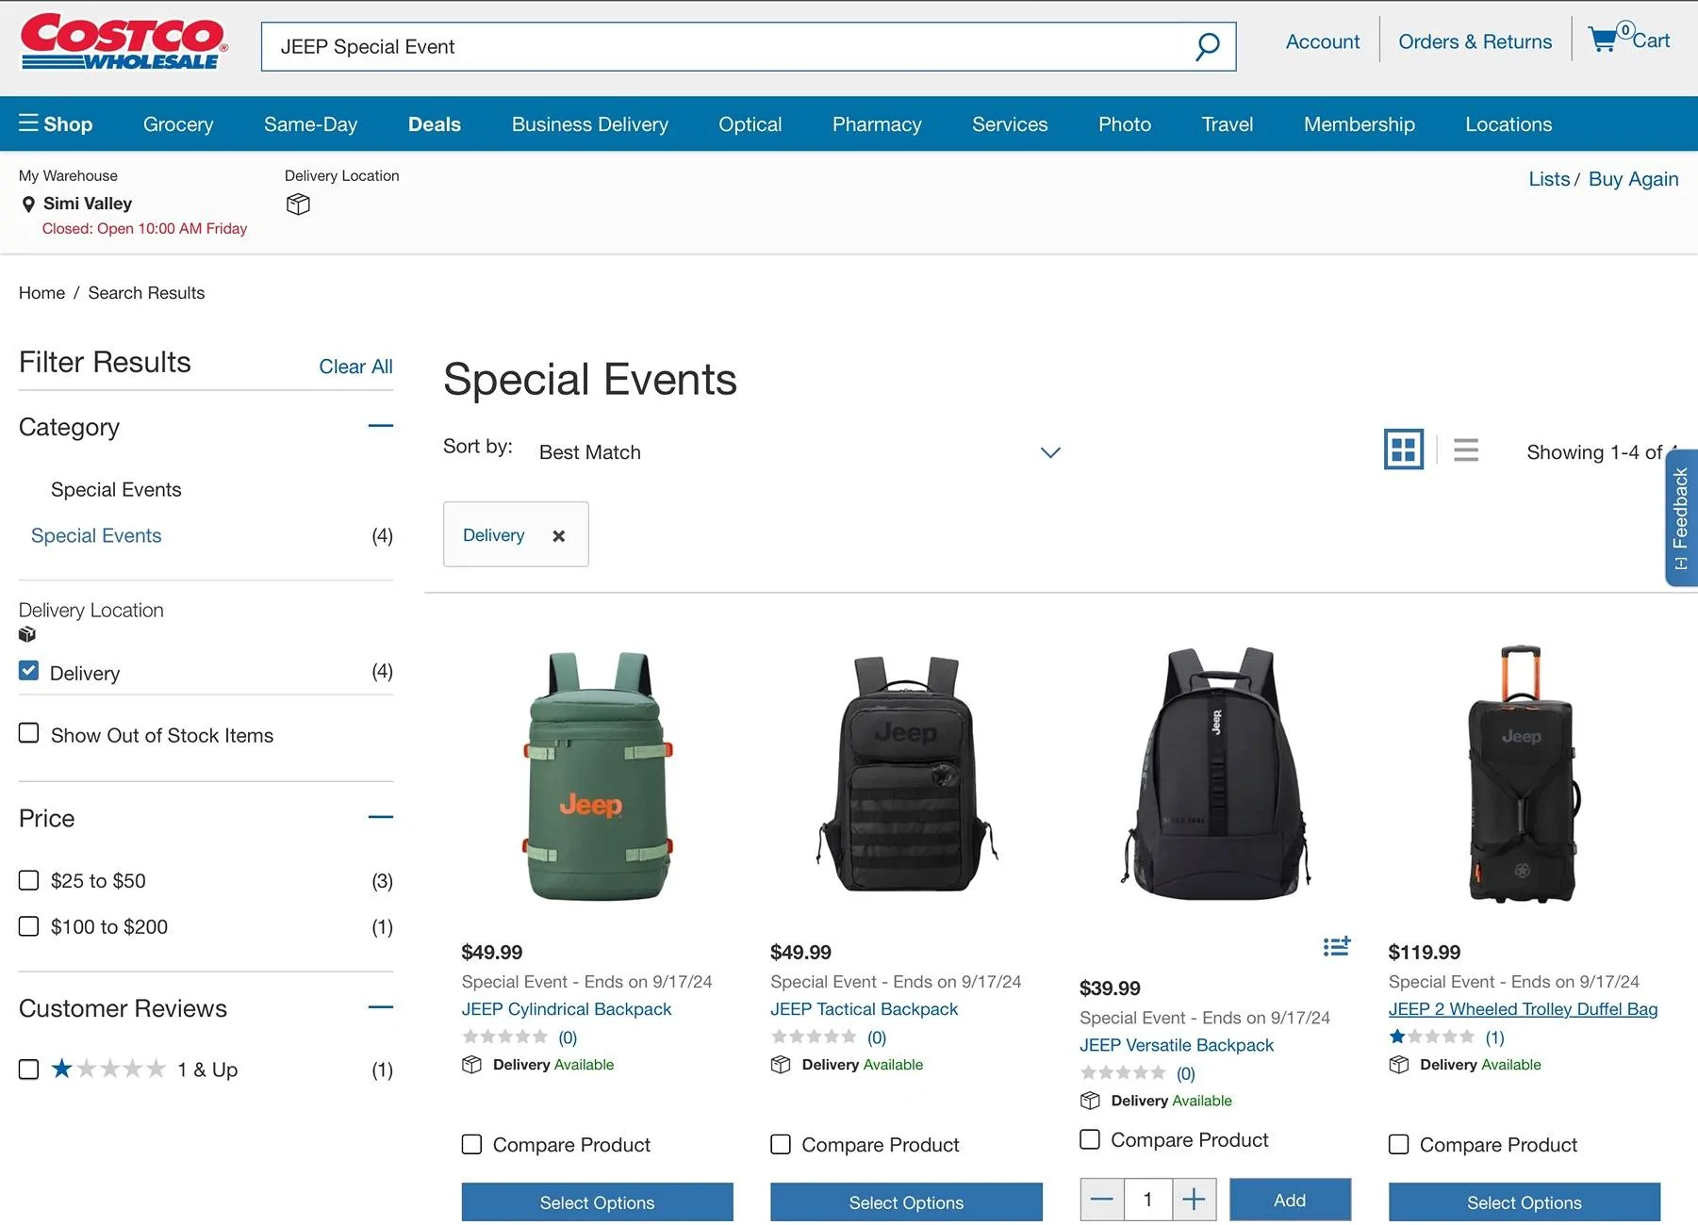Tick Compare Product for JEEP Tactical Backpack
The height and width of the screenshot is (1225, 1698).
[781, 1144]
